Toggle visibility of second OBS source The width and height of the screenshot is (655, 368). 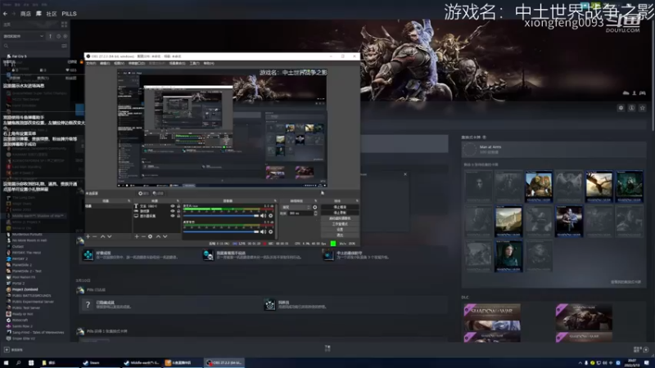click(172, 211)
